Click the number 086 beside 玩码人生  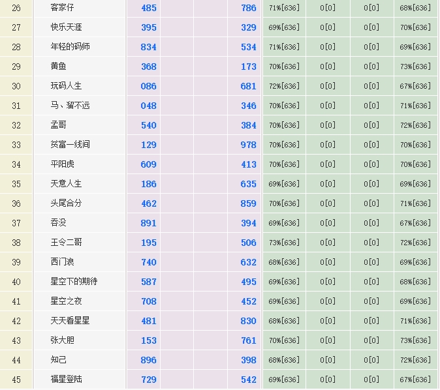pos(149,86)
